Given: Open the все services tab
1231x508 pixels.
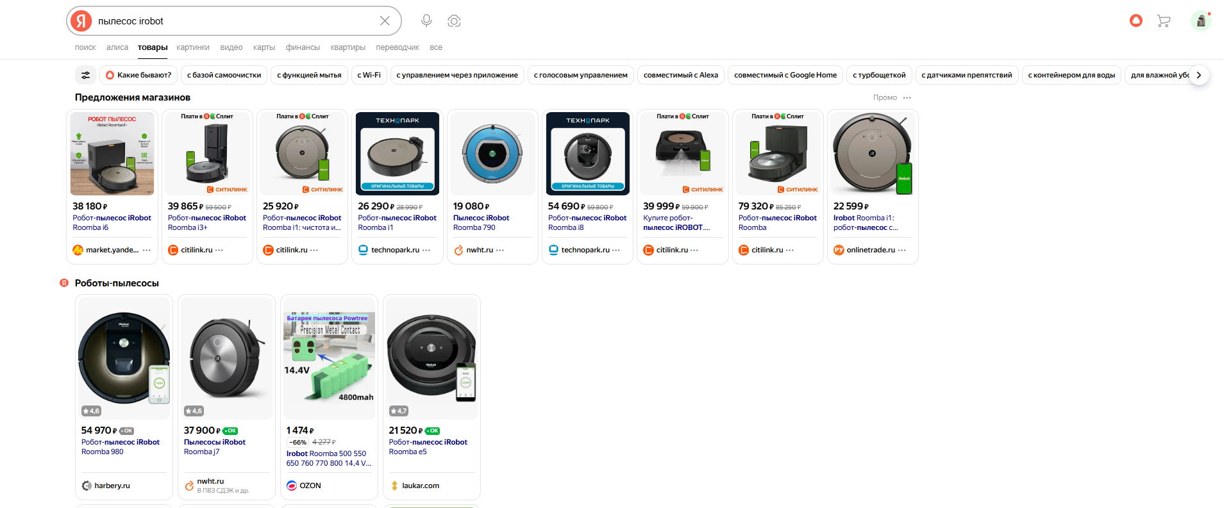Looking at the screenshot, I should tap(436, 47).
